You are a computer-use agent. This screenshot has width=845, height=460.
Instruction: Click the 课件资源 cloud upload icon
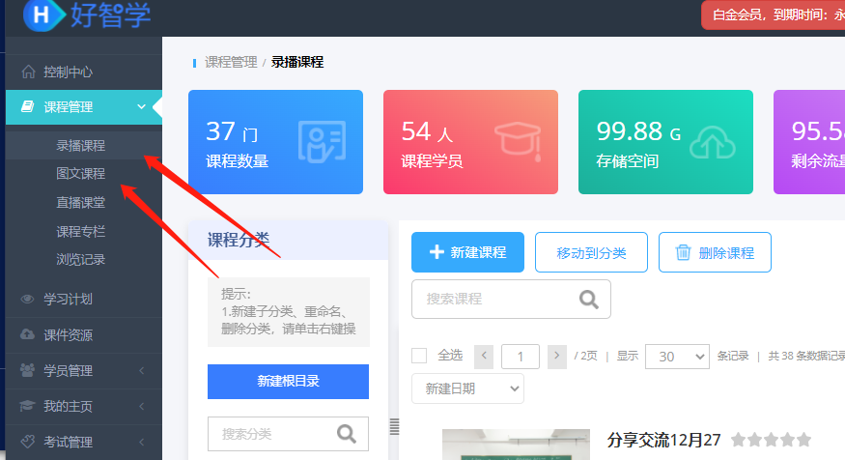click(x=27, y=334)
